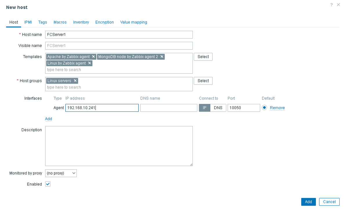Open the Macros tab

pos(60,22)
